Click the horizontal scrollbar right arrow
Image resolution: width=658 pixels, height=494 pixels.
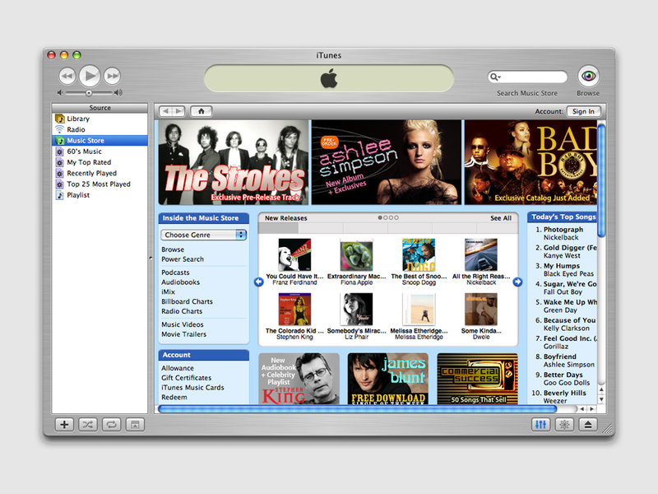pos(591,408)
